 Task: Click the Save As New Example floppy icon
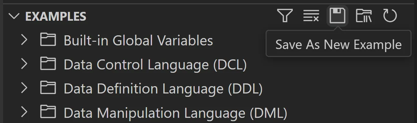coord(337,16)
